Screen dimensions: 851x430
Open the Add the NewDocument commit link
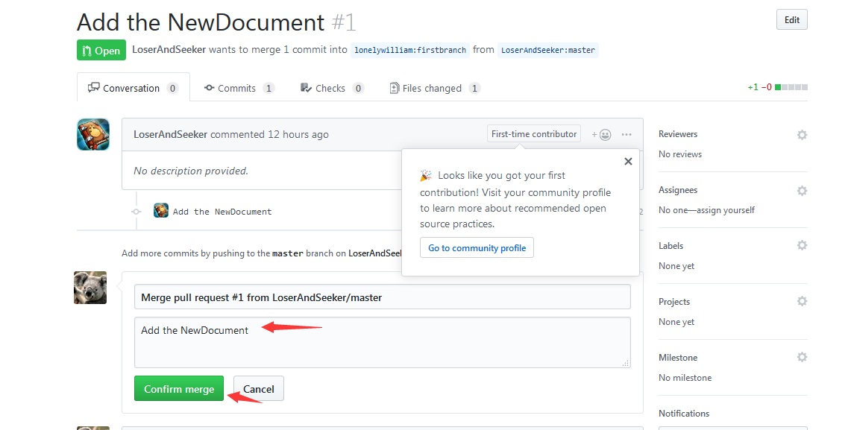pos(222,212)
